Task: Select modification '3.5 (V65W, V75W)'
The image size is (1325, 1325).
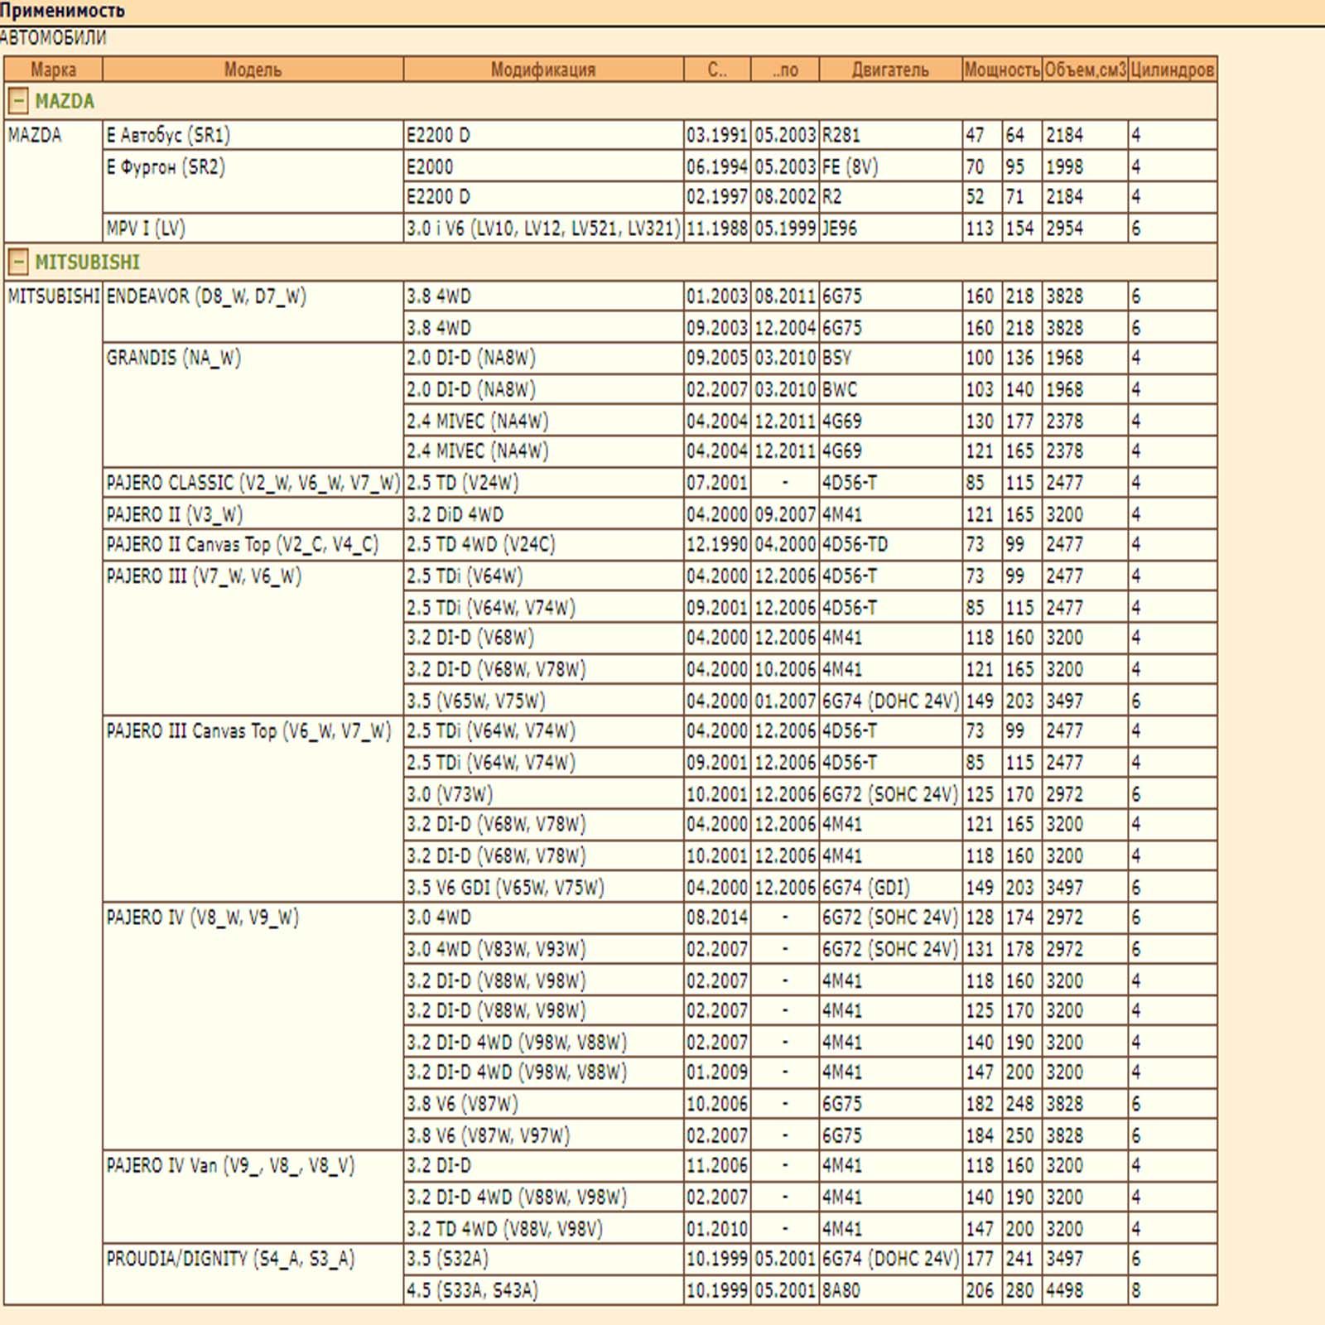Action: pos(543,701)
